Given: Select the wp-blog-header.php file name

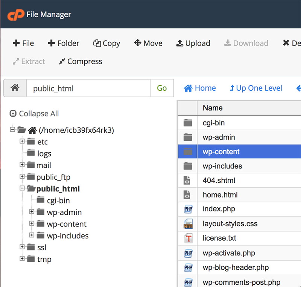Looking at the screenshot, I should point(236,267).
